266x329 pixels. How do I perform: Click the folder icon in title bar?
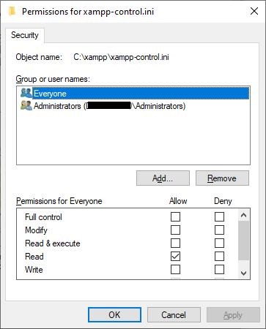[x=12, y=11]
